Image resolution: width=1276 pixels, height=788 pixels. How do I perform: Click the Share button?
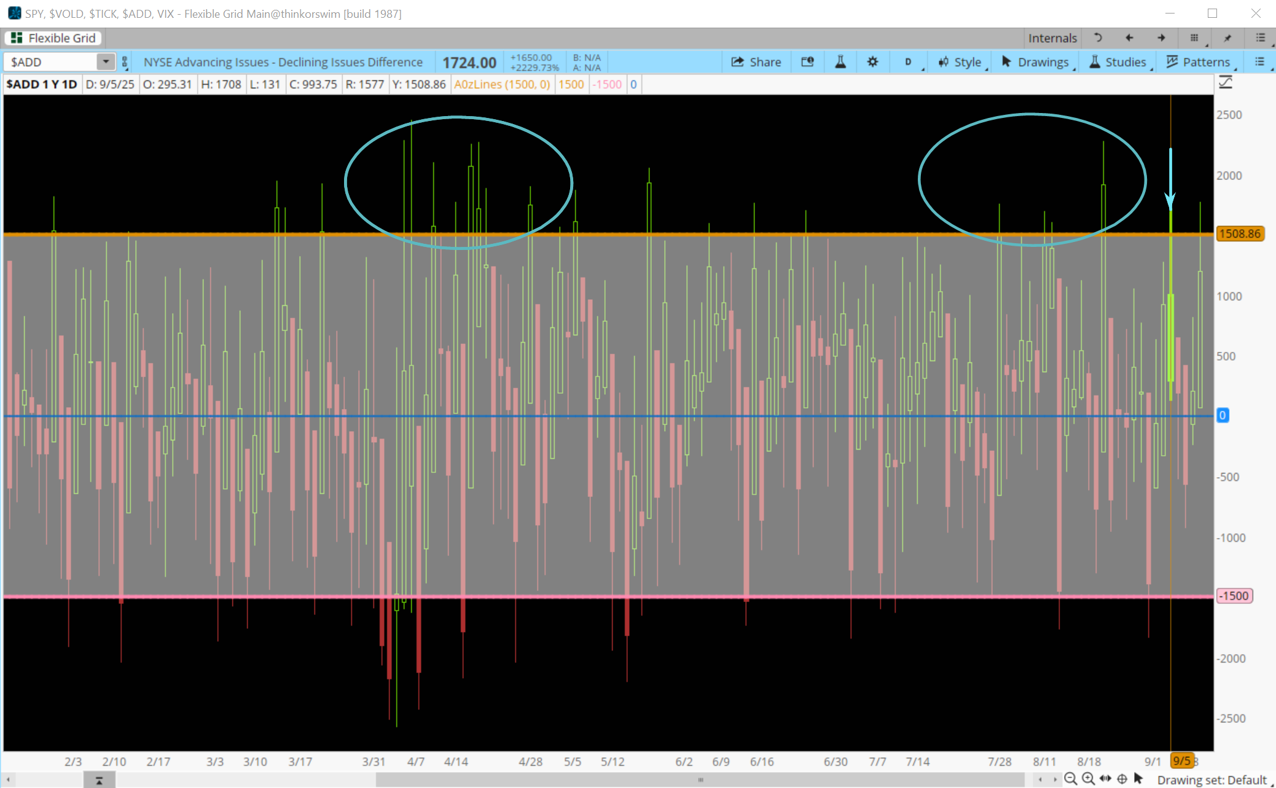pyautogui.click(x=756, y=62)
